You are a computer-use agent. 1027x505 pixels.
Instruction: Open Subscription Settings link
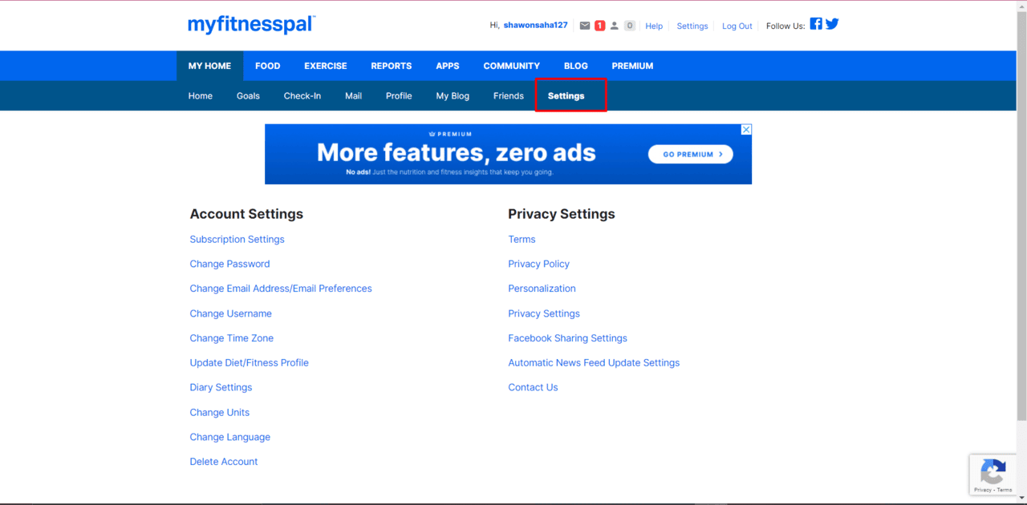coord(237,239)
